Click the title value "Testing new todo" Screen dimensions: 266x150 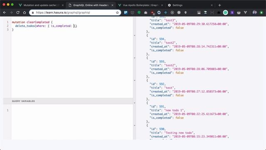179,132
